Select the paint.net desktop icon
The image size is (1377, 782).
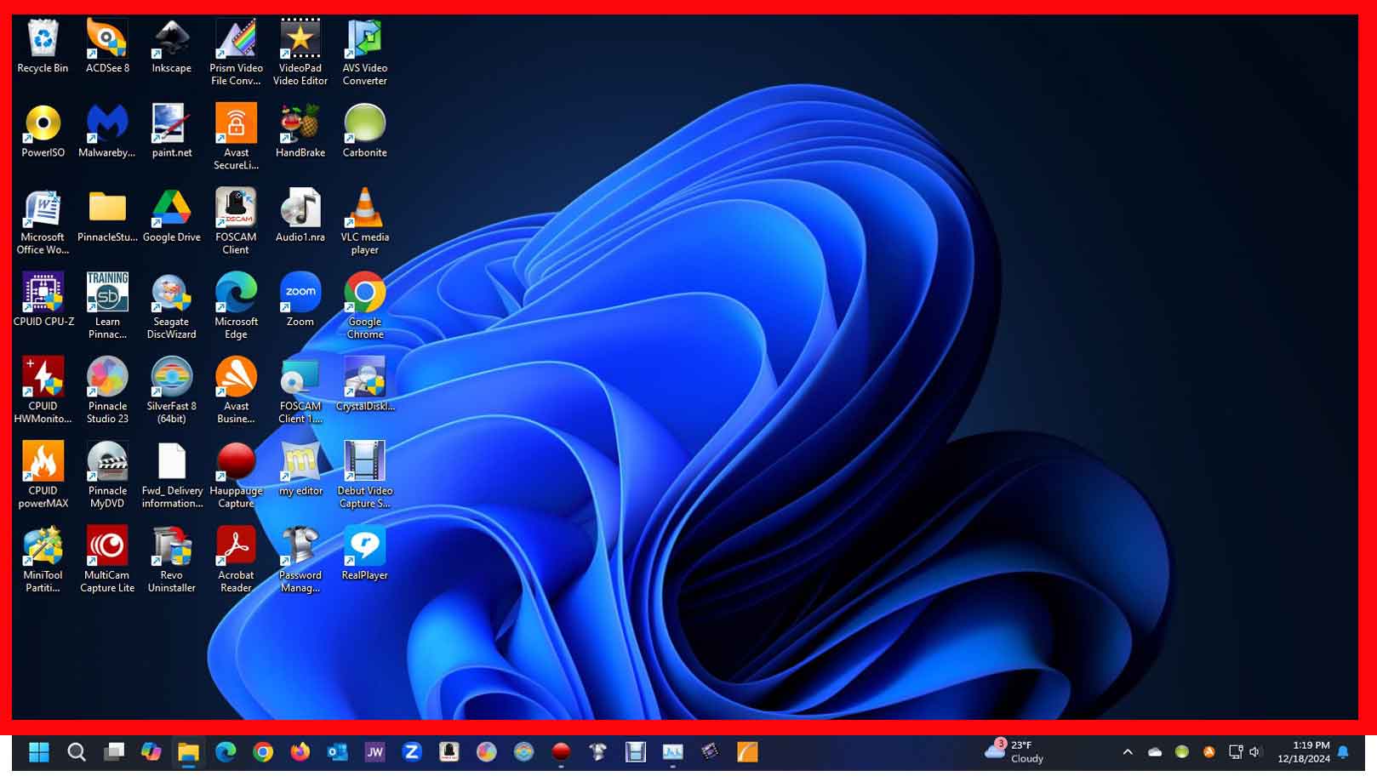coord(171,131)
